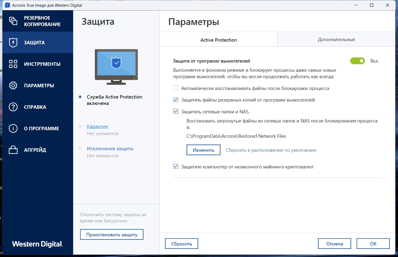The width and height of the screenshot is (398, 257).
Task: Click the Western Digital logo
Action: (x=37, y=244)
